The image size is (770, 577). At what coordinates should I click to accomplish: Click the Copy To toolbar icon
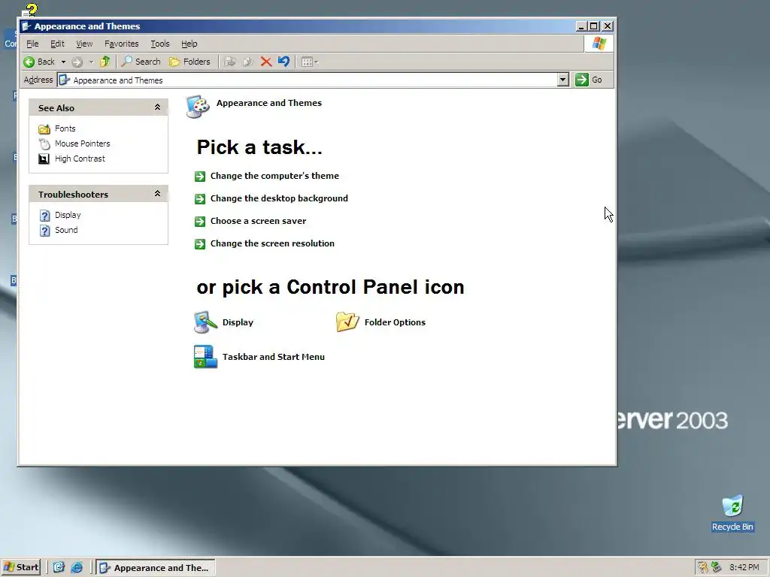[248, 62]
